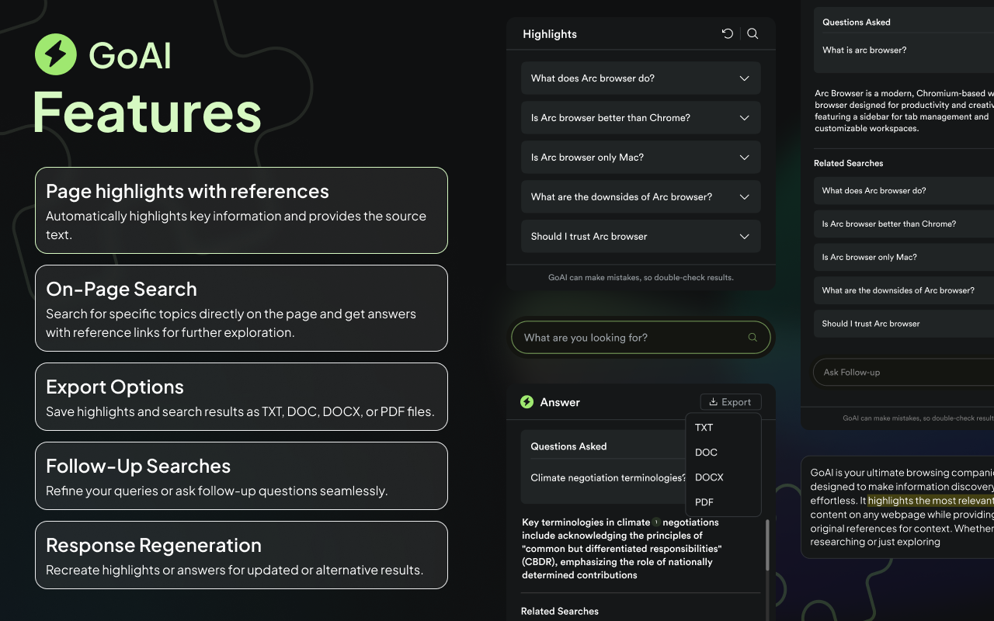Expand 'Is Arc browser only Mac?' highlight

(x=641, y=158)
